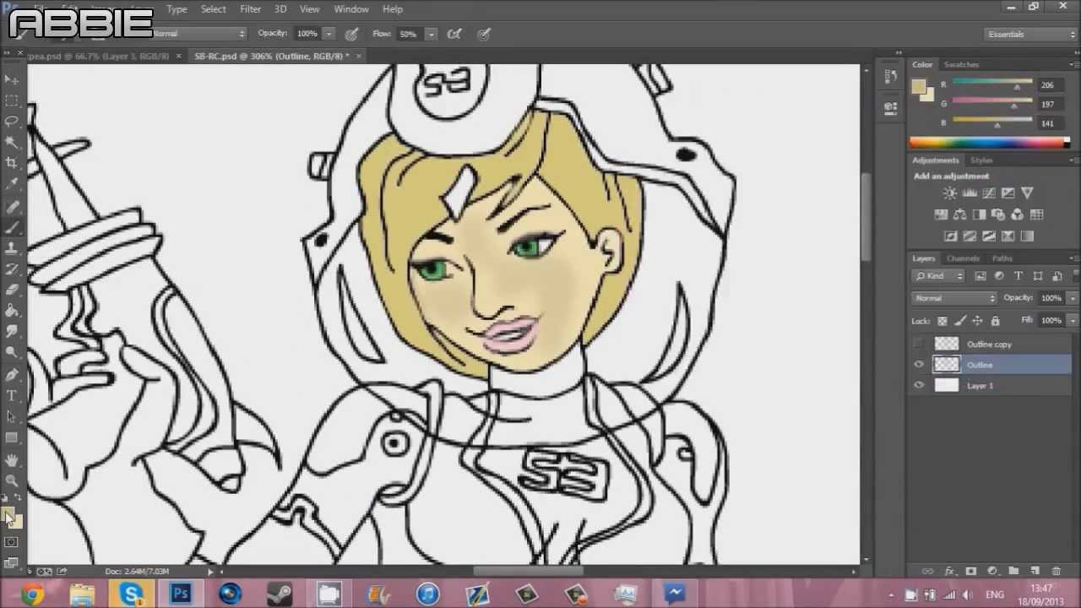This screenshot has height=608, width=1081.
Task: Select the Path Selection tool
Action: [12, 416]
